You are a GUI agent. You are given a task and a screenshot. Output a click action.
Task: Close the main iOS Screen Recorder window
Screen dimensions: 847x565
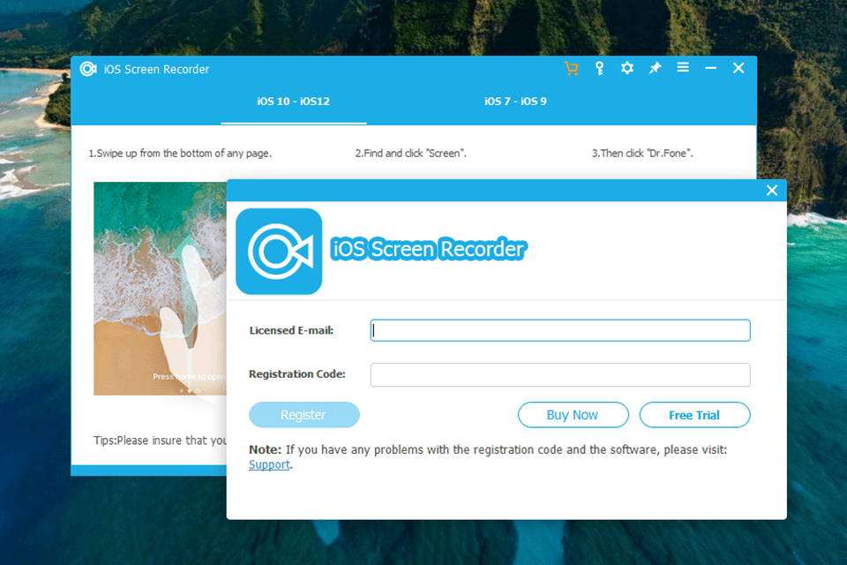[x=739, y=69]
